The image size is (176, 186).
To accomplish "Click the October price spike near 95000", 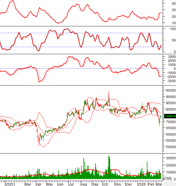I will [109, 92].
